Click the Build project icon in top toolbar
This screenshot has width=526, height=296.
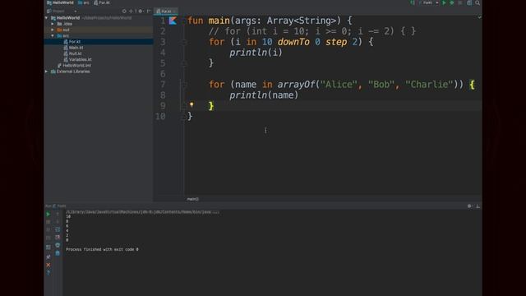coord(413,2)
